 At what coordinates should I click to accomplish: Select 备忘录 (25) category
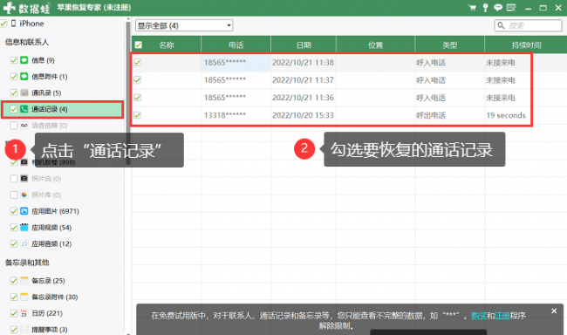click(x=48, y=280)
